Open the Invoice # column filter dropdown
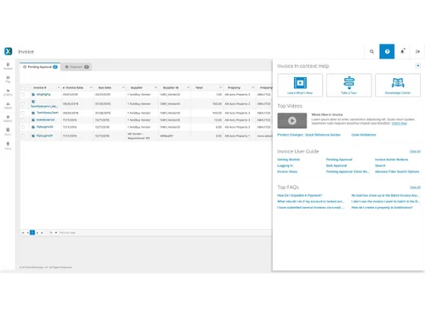 59,87
